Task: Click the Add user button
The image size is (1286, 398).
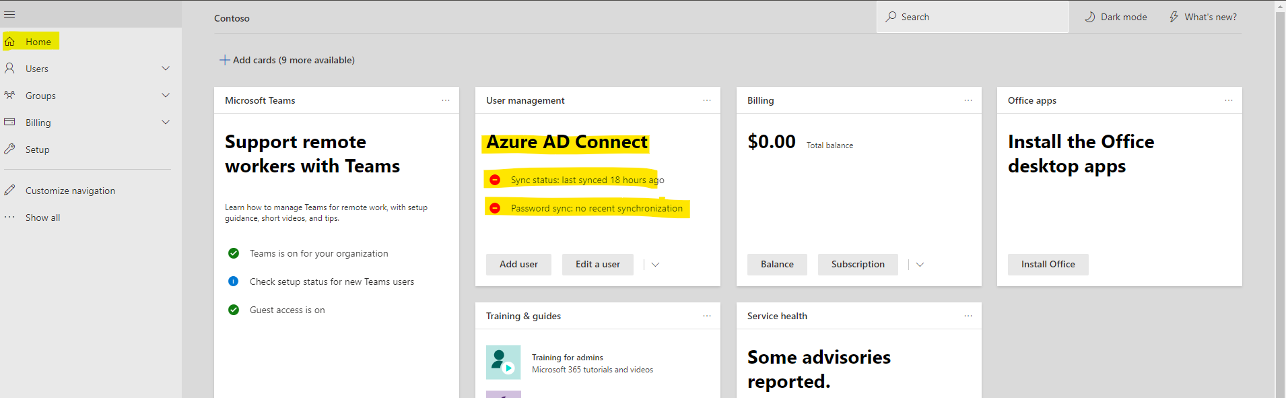Action: (518, 265)
